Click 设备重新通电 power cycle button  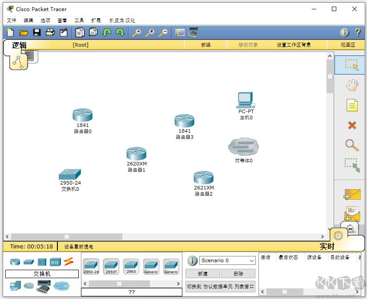click(79, 247)
